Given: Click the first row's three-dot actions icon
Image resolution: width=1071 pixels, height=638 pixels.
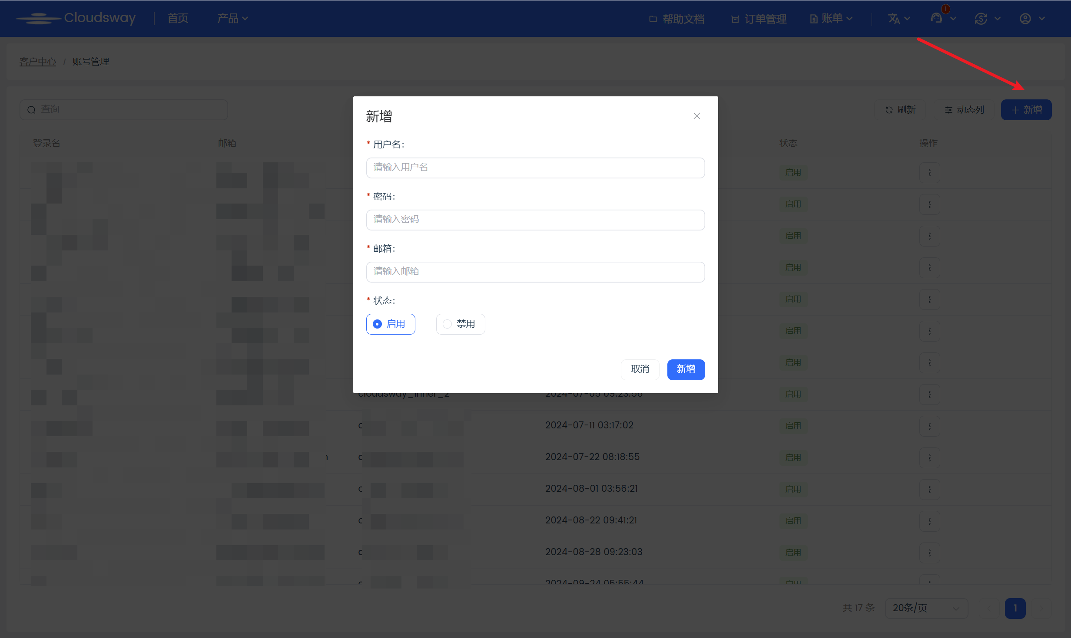Looking at the screenshot, I should [x=929, y=173].
